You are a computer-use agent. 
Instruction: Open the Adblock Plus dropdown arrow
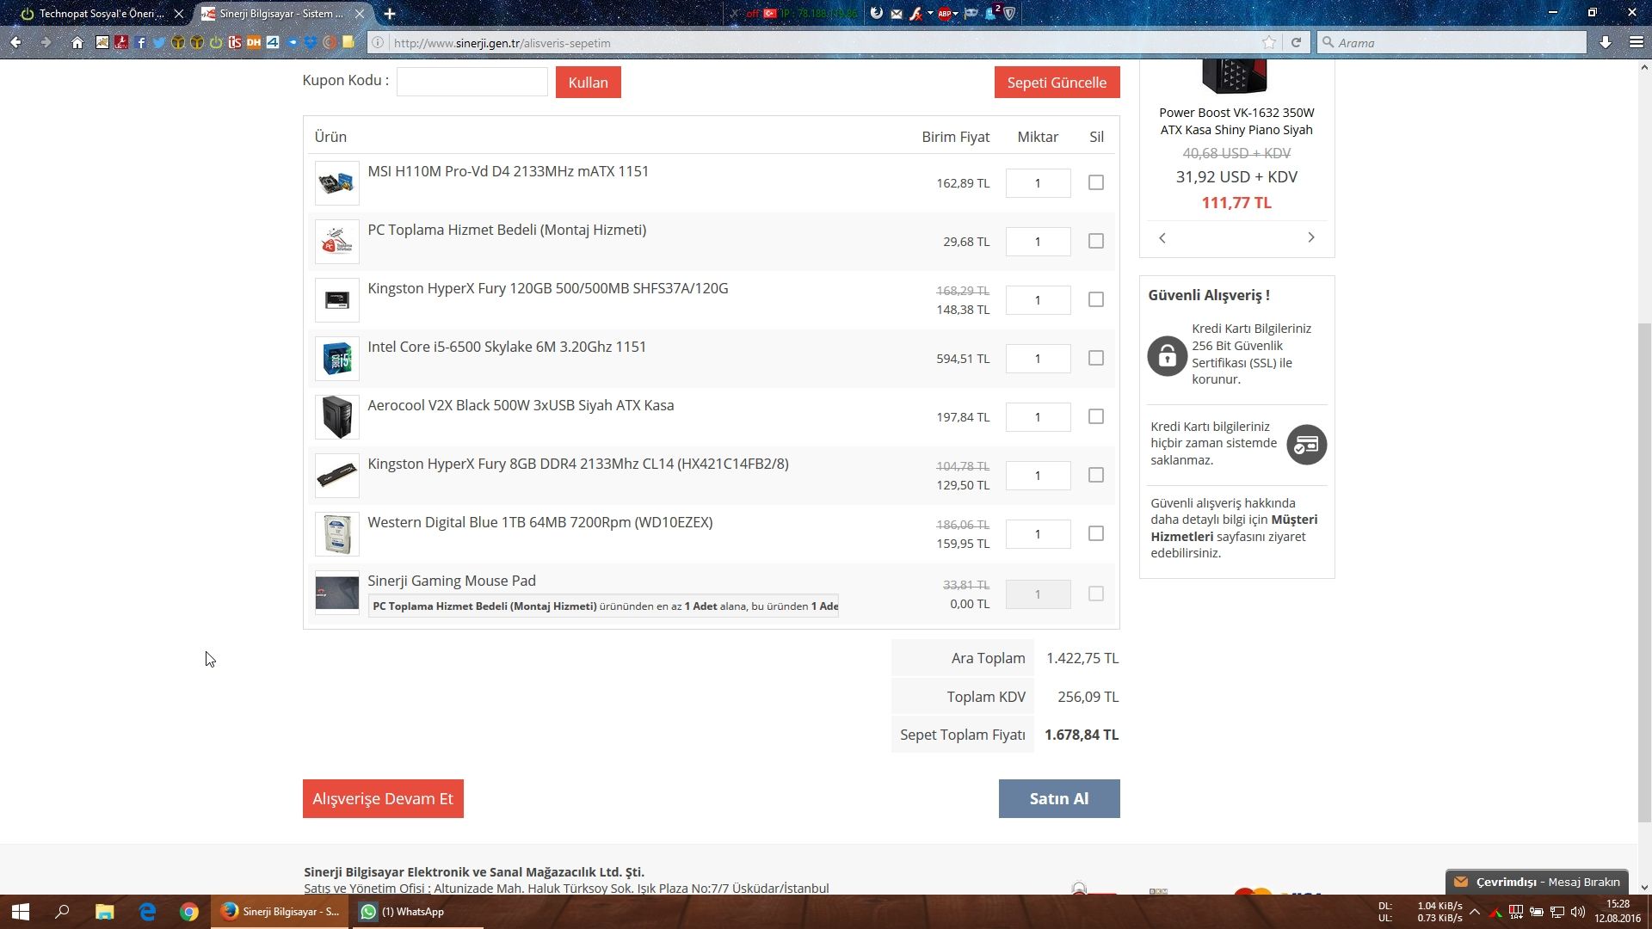pos(956,14)
